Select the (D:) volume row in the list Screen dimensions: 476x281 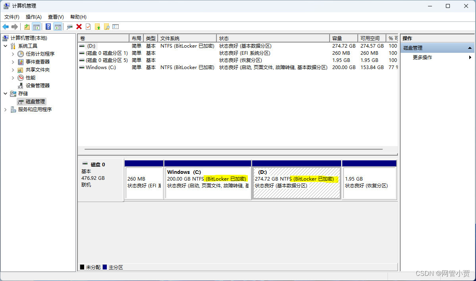[x=238, y=46]
